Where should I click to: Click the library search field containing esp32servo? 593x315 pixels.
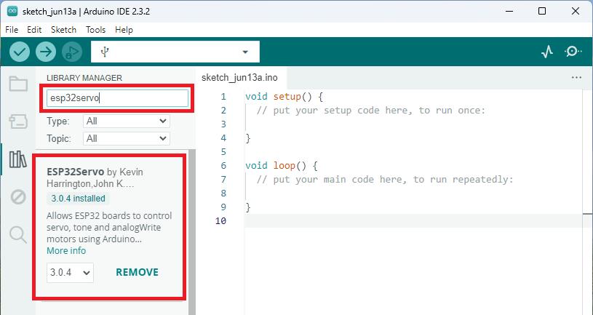[x=117, y=98]
